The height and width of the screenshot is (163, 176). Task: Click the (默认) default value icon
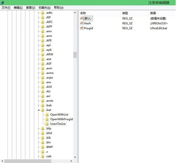pos(82,18)
